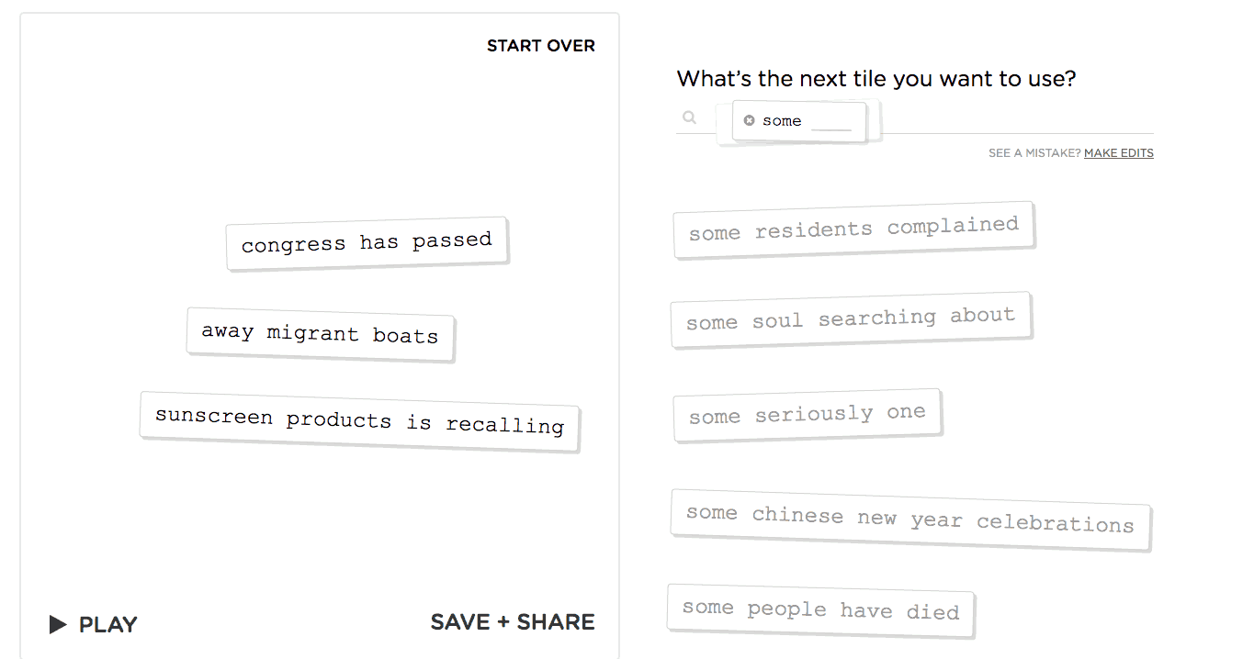Click the PLAY label
This screenshot has width=1254, height=659.
click(x=107, y=625)
